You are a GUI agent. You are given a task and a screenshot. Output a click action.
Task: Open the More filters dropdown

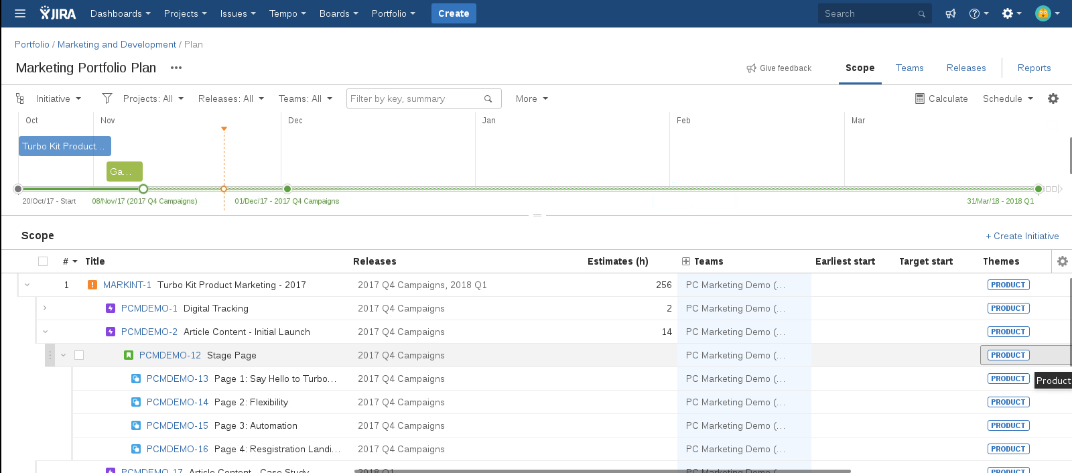(x=532, y=98)
